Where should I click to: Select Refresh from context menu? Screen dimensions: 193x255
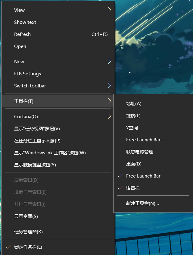point(23,34)
